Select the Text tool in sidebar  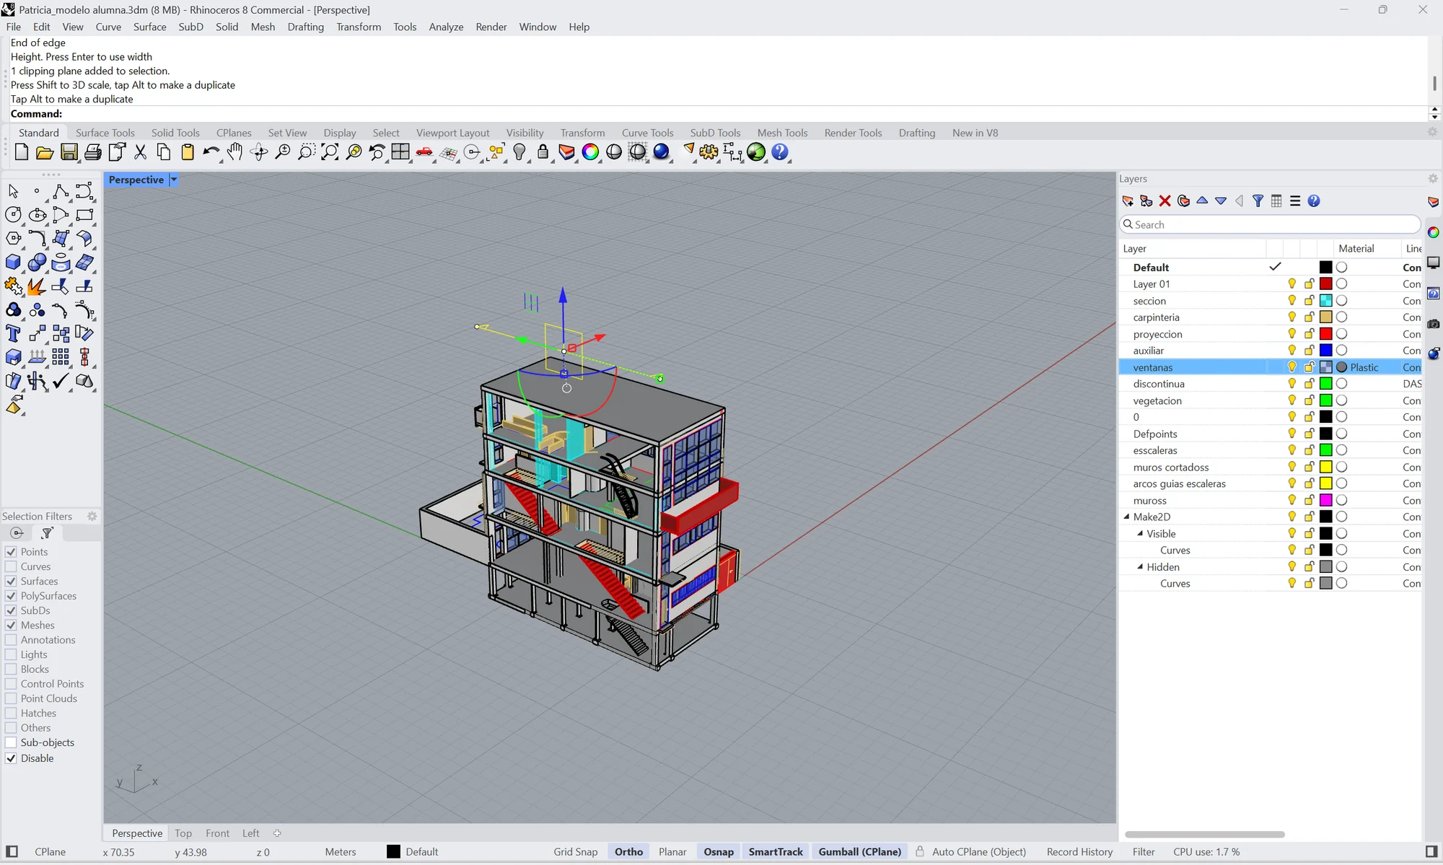pyautogui.click(x=13, y=334)
